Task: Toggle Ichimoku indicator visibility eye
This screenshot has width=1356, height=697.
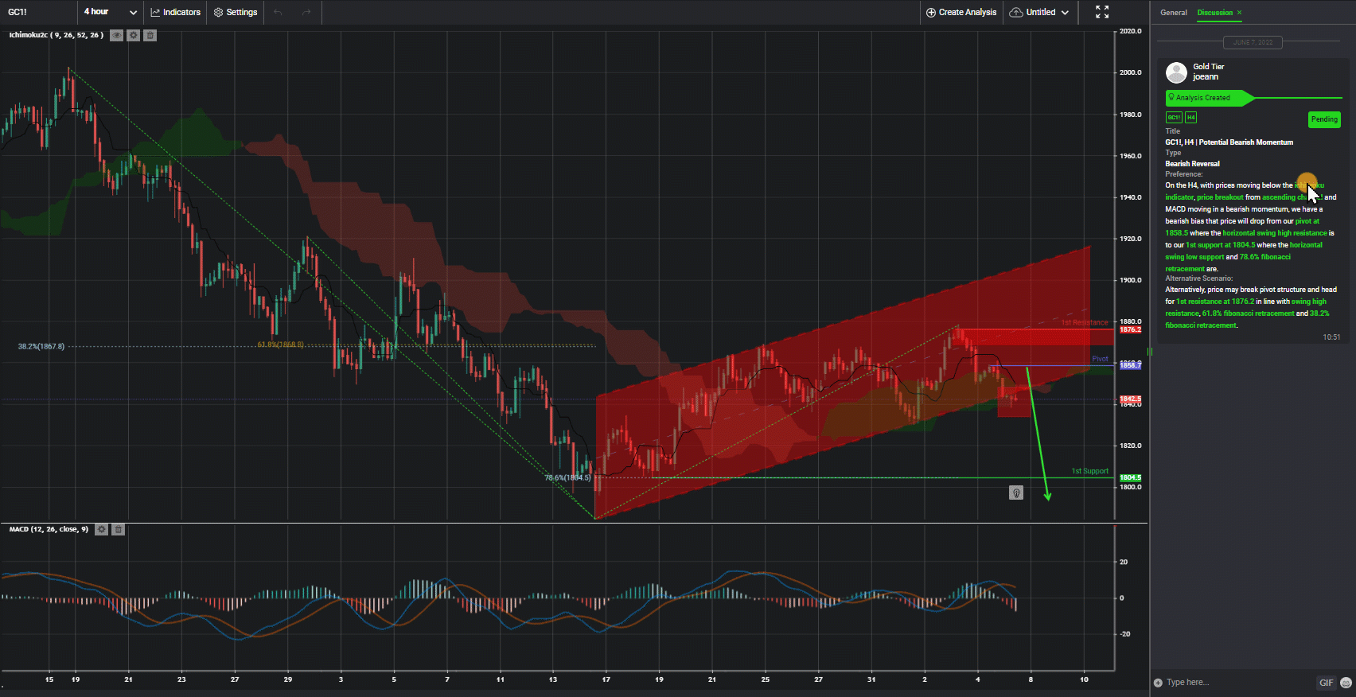Action: 116,35
